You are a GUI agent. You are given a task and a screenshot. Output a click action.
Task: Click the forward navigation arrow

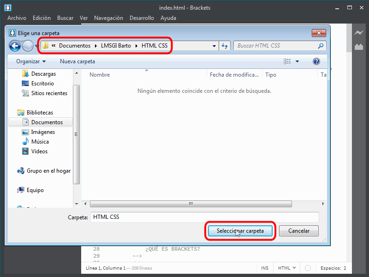pos(28,46)
